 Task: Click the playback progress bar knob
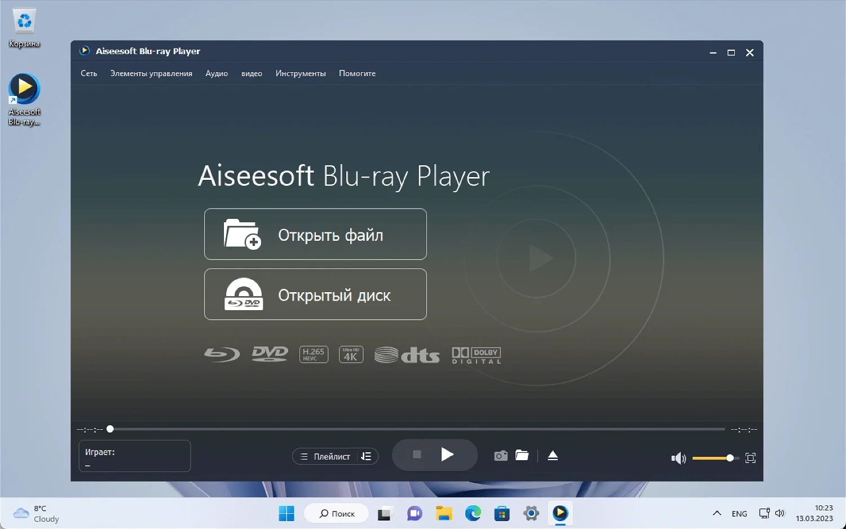coord(110,429)
